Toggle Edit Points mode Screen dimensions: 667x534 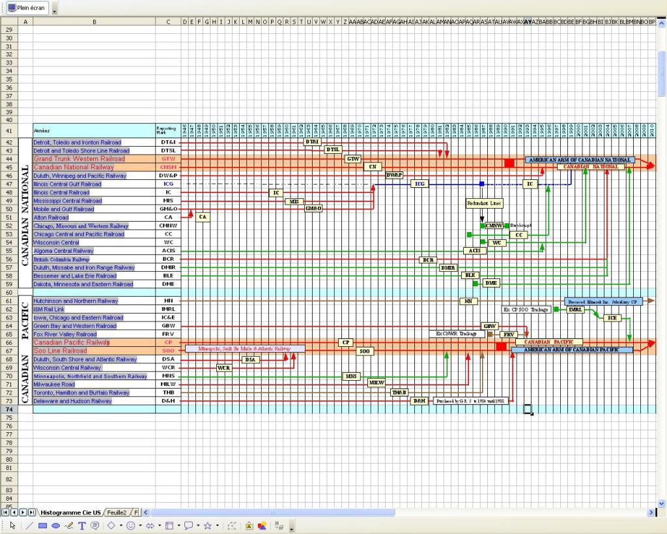(x=231, y=526)
